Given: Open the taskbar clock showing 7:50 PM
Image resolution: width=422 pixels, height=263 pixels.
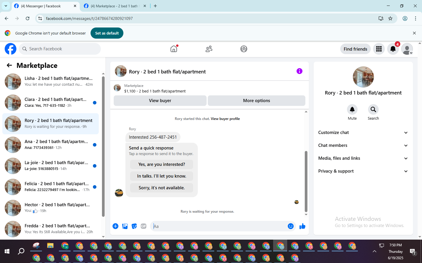Looking at the screenshot, I should 396,252.
